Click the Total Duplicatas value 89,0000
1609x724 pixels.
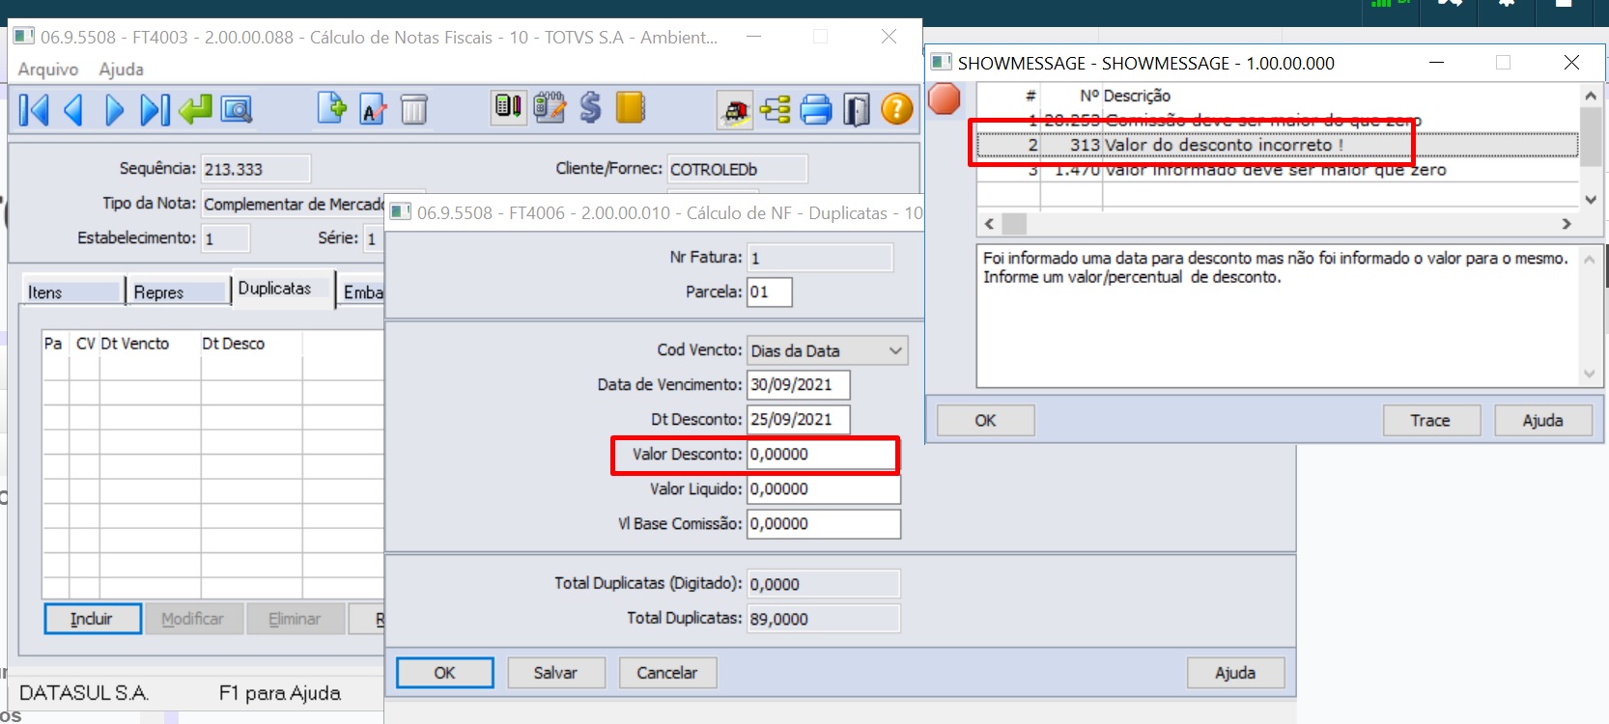pyautogui.click(x=824, y=619)
